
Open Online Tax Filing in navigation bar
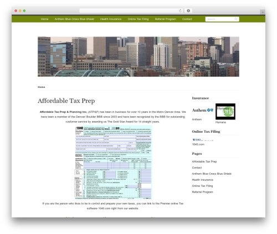(x=138, y=19)
